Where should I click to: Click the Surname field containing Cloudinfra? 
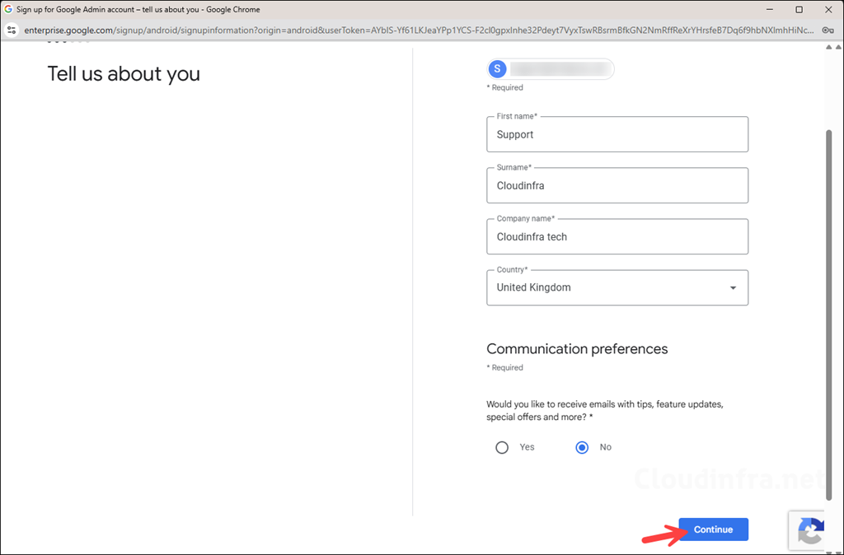[617, 185]
